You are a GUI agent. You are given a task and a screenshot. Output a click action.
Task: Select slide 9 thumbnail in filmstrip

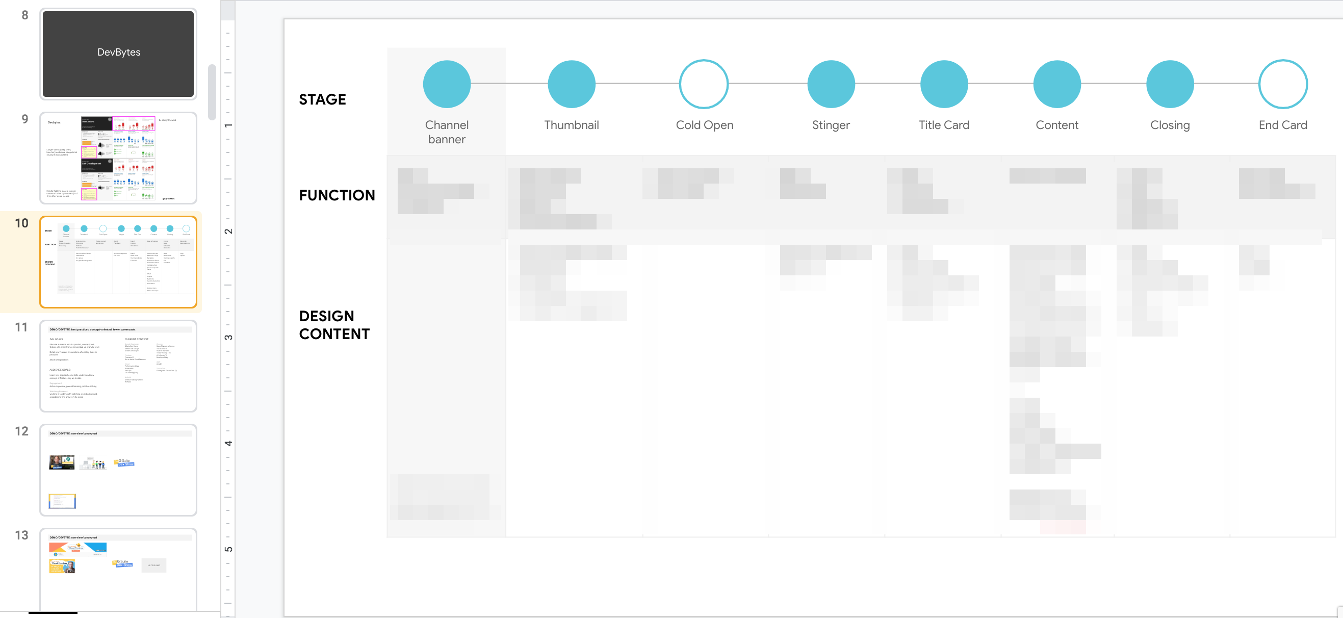(118, 158)
